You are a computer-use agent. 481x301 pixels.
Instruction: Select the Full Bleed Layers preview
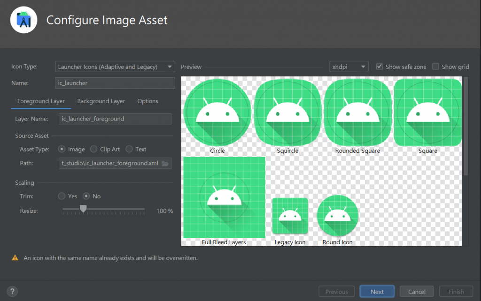pos(224,197)
